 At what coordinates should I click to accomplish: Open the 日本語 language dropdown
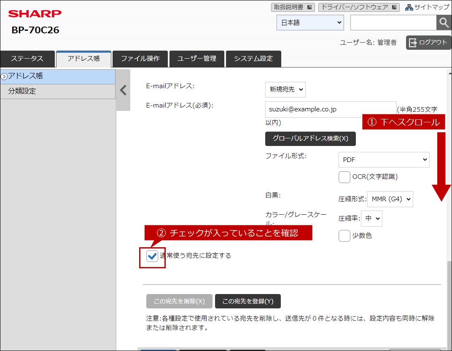coord(310,22)
